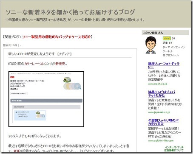This screenshot has height=154, width=193.
Task: Click the ad text カメラをもっと楽しく使いこなそう
Action: pyautogui.click(x=164, y=76)
